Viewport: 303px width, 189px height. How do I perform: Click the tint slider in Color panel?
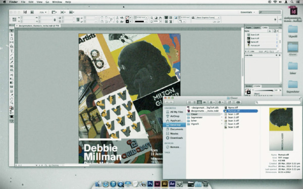[264, 90]
